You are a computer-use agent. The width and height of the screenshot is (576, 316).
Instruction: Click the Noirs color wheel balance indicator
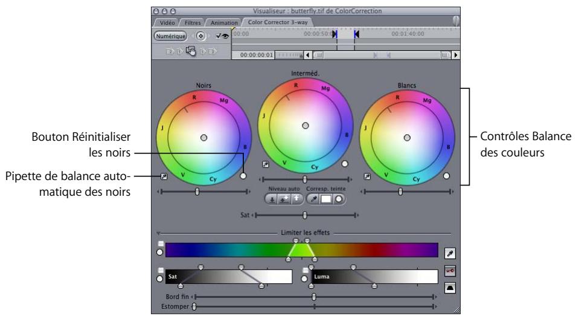point(204,138)
